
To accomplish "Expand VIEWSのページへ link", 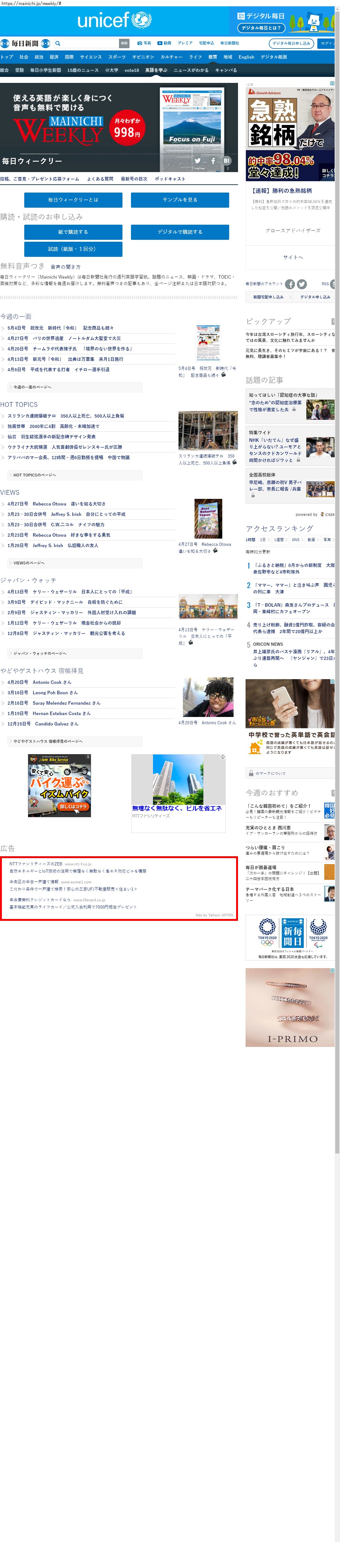I will coord(75,563).
